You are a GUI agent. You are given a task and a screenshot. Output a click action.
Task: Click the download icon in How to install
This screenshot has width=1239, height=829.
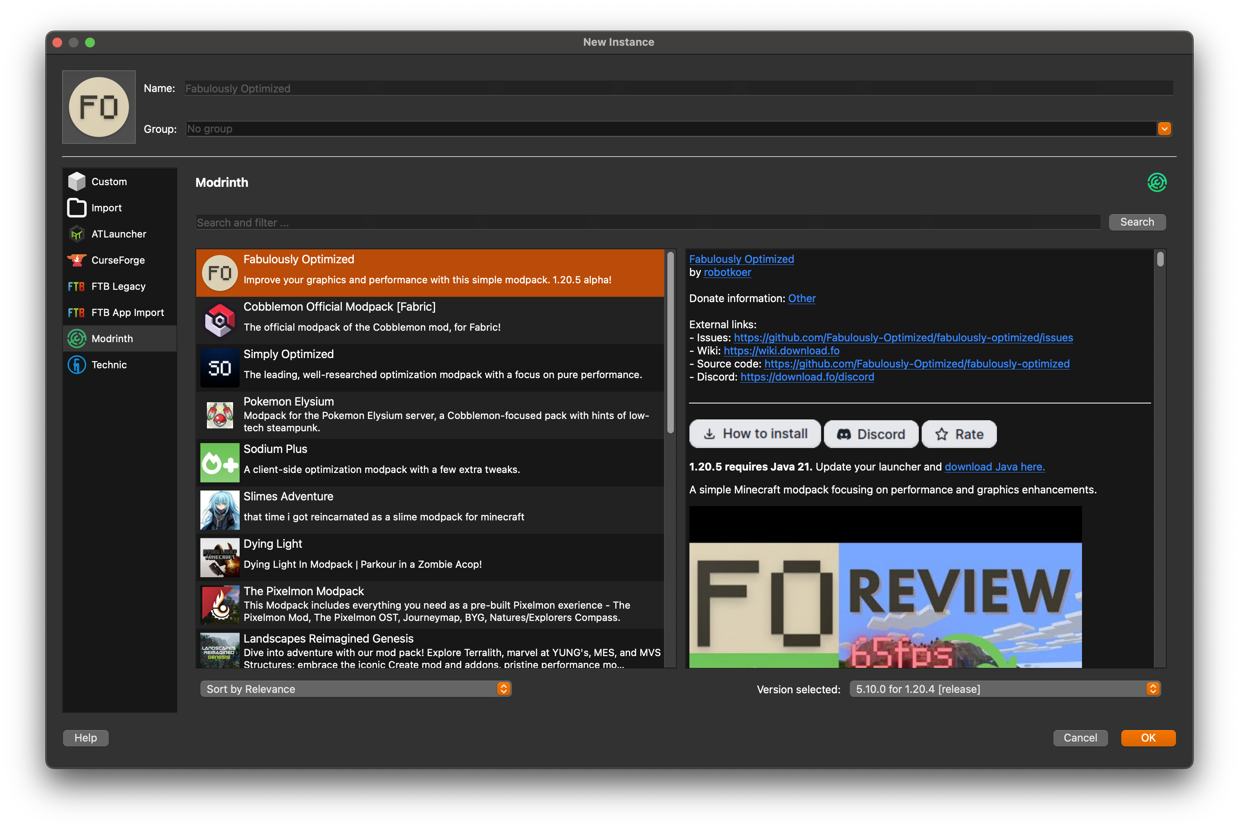[x=709, y=434]
